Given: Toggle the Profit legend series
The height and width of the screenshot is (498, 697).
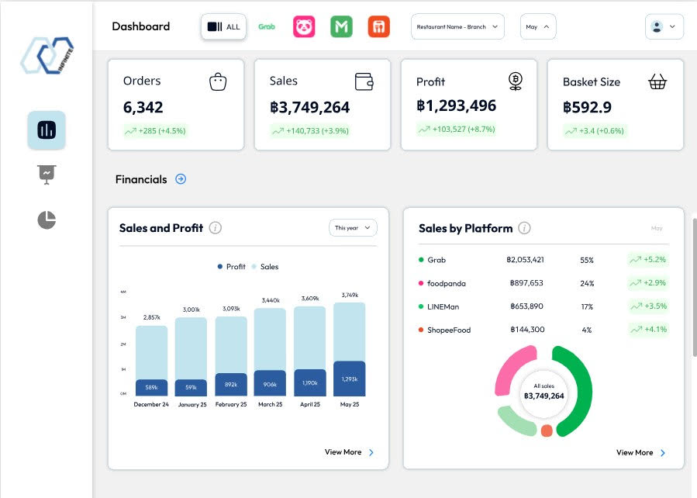Looking at the screenshot, I should click(x=232, y=267).
